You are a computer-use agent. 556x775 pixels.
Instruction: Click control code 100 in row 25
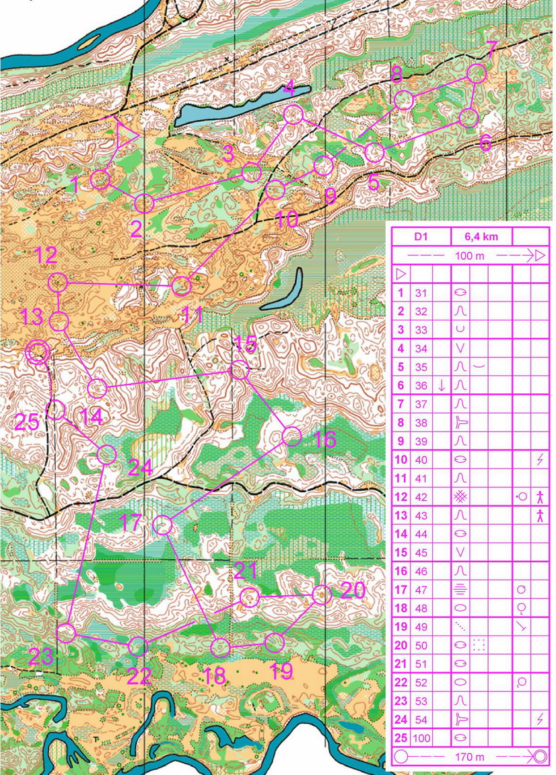421,738
